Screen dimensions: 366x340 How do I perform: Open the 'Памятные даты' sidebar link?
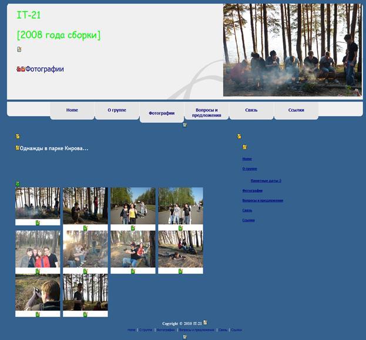click(266, 181)
